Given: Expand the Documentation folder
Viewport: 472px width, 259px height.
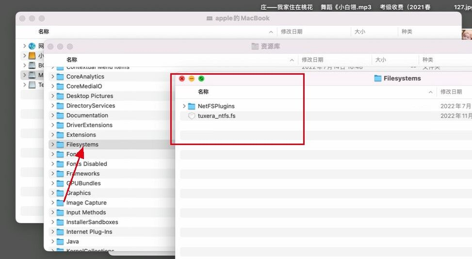Looking at the screenshot, I should [x=53, y=115].
